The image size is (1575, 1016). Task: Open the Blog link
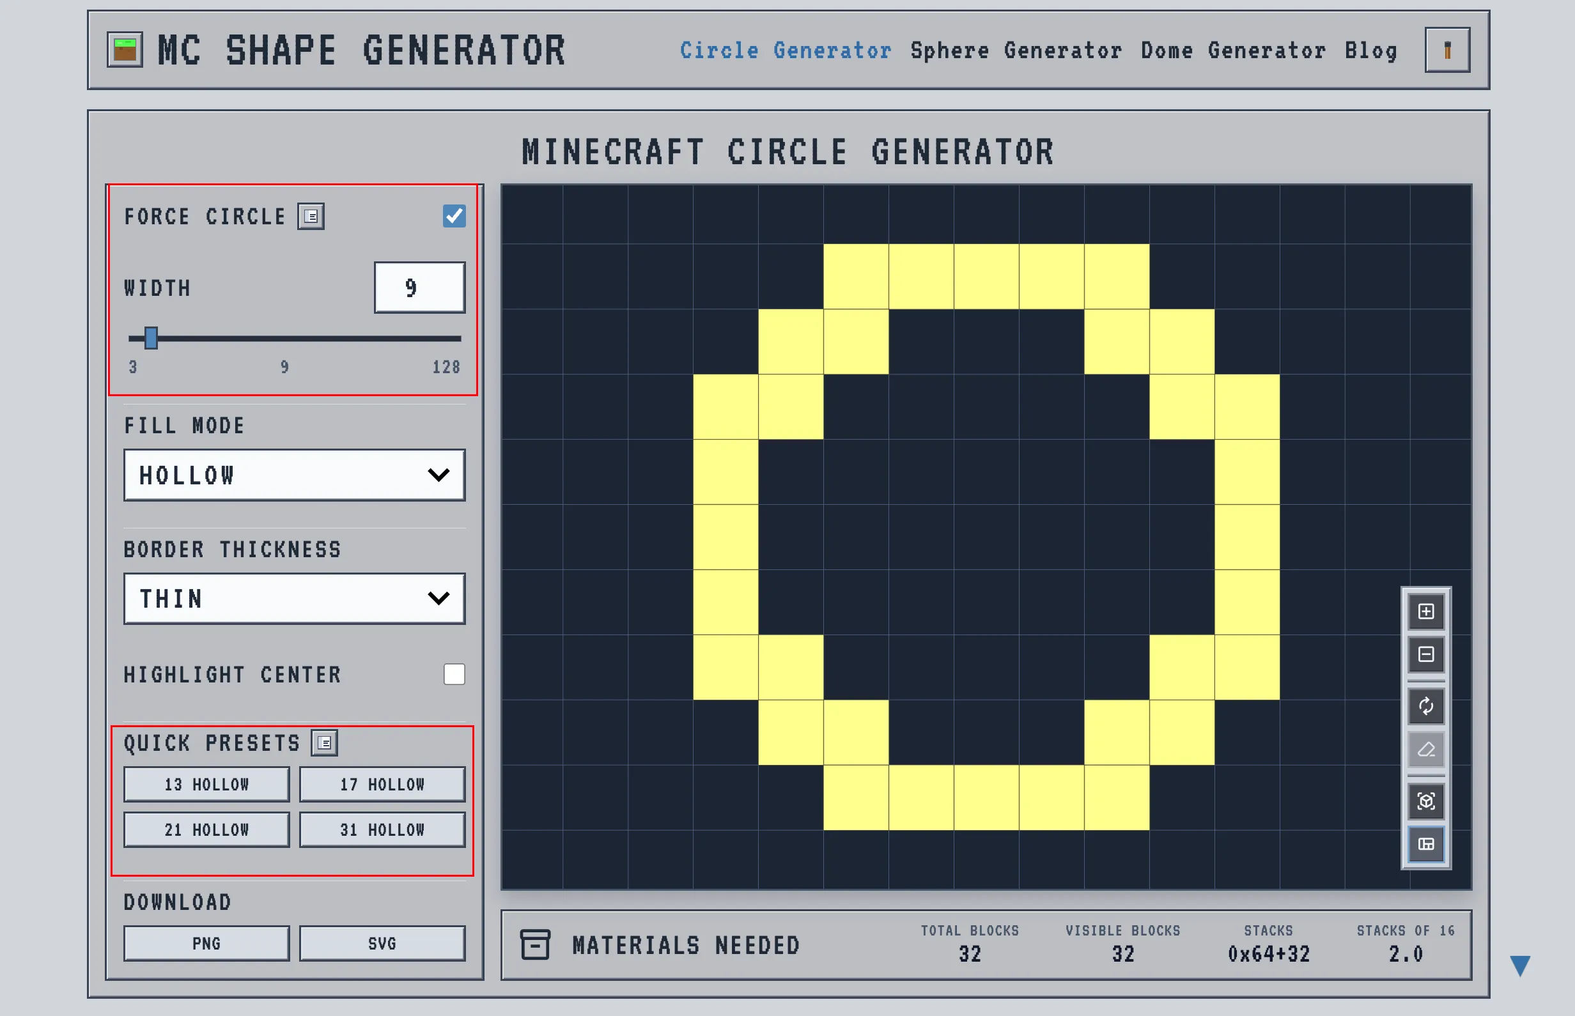[x=1371, y=51]
